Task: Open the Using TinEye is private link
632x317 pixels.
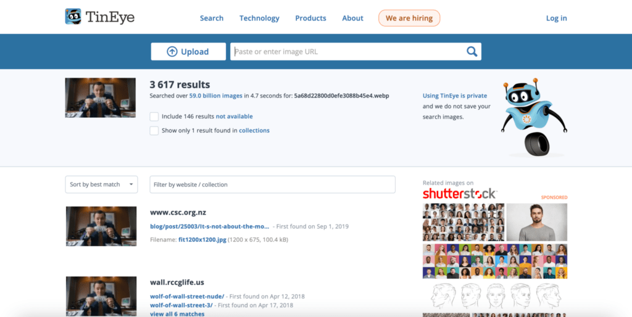Action: click(x=455, y=96)
